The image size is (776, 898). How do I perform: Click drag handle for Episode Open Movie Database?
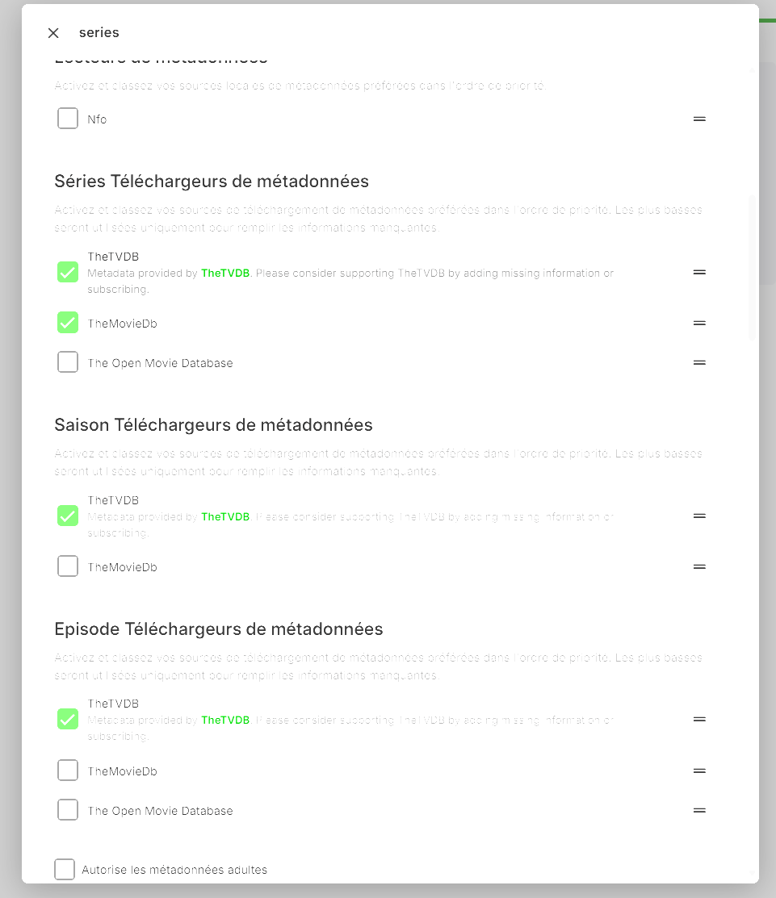(x=699, y=810)
